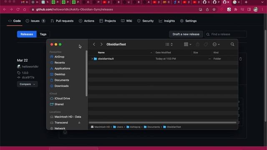
Task: Focus the Find a release field
Action: (226, 34)
